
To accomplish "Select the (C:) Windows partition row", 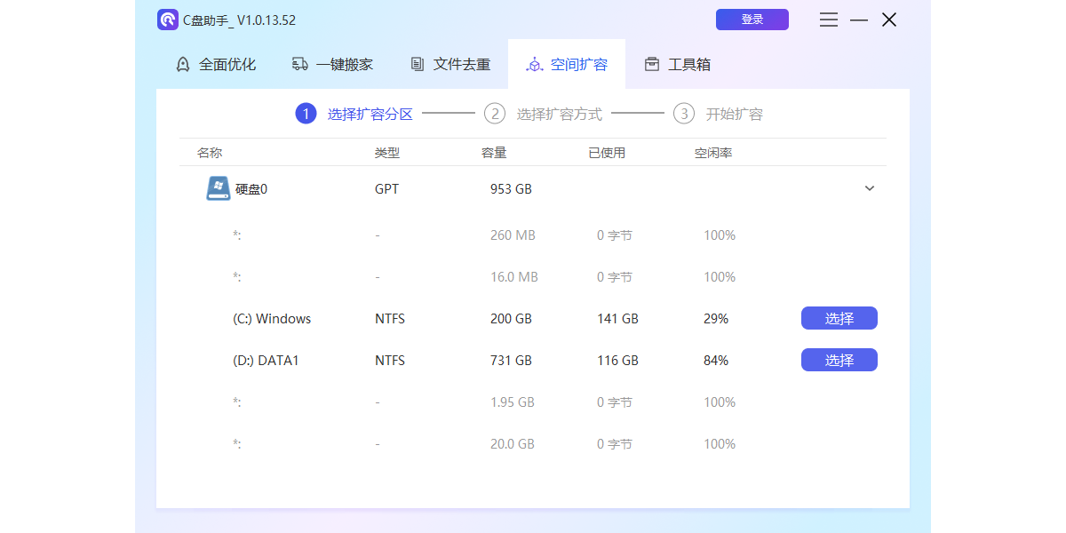I will click(272, 319).
